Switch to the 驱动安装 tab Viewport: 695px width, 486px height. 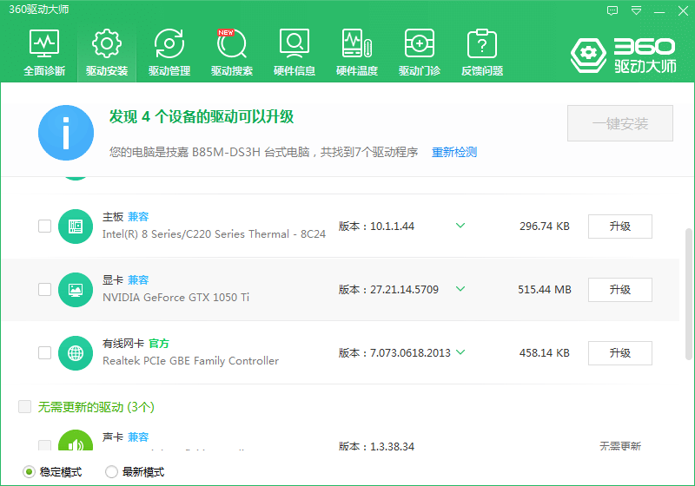107,52
